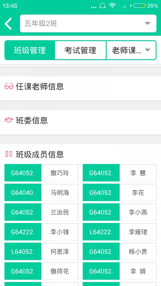Screen dimensions: 161x286
Task: Tap the Wi-Fi icon in status bar
Action: pyautogui.click(x=112, y=6)
